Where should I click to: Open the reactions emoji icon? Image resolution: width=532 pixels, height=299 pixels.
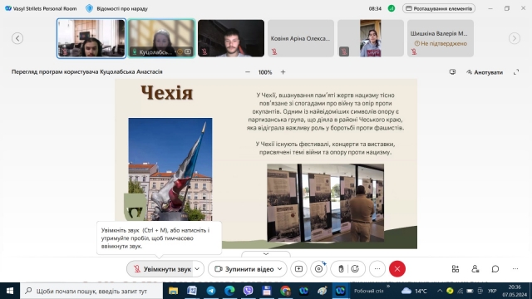(x=355, y=269)
